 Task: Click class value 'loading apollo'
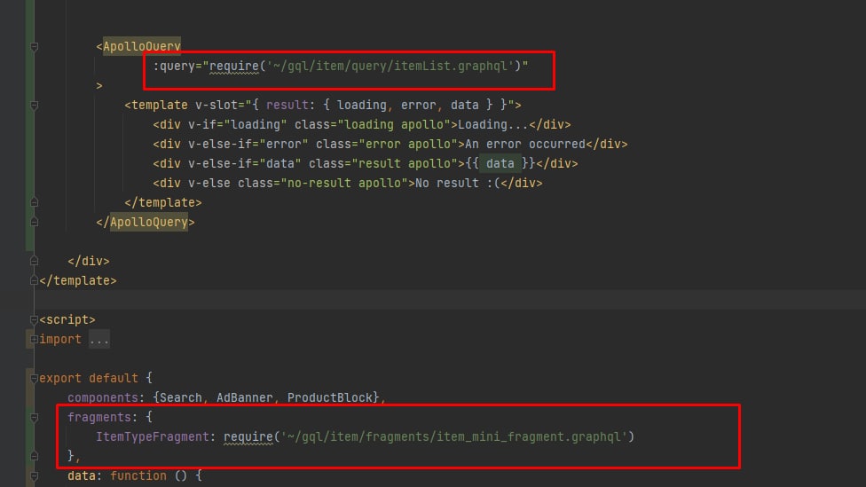coord(394,125)
